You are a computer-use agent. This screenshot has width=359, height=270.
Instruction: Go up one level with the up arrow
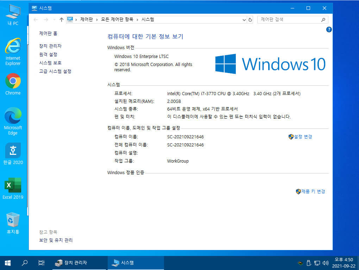(x=61, y=20)
